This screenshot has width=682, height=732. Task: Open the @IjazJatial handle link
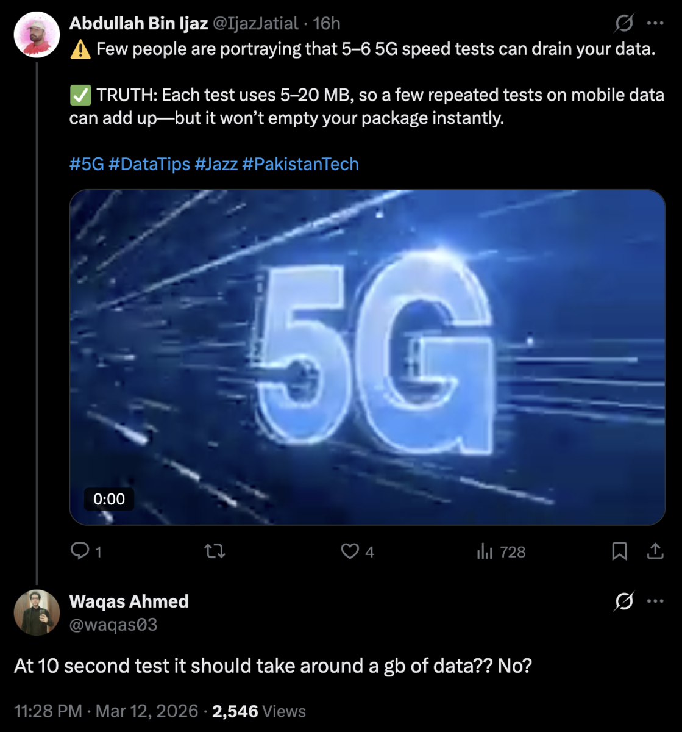coord(255,24)
